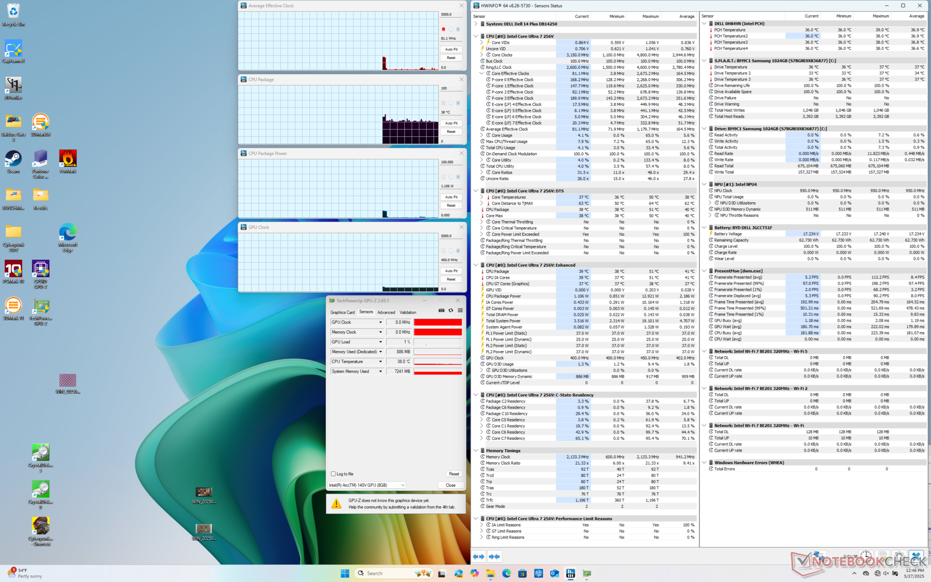Open the FurMark desktop icon
Viewport: 931px width, 582px height.
[x=68, y=162]
